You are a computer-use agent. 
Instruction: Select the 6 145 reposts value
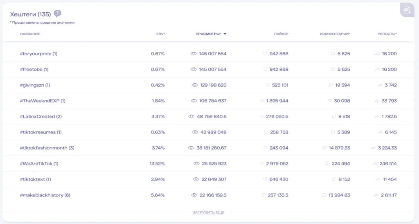tap(391, 132)
